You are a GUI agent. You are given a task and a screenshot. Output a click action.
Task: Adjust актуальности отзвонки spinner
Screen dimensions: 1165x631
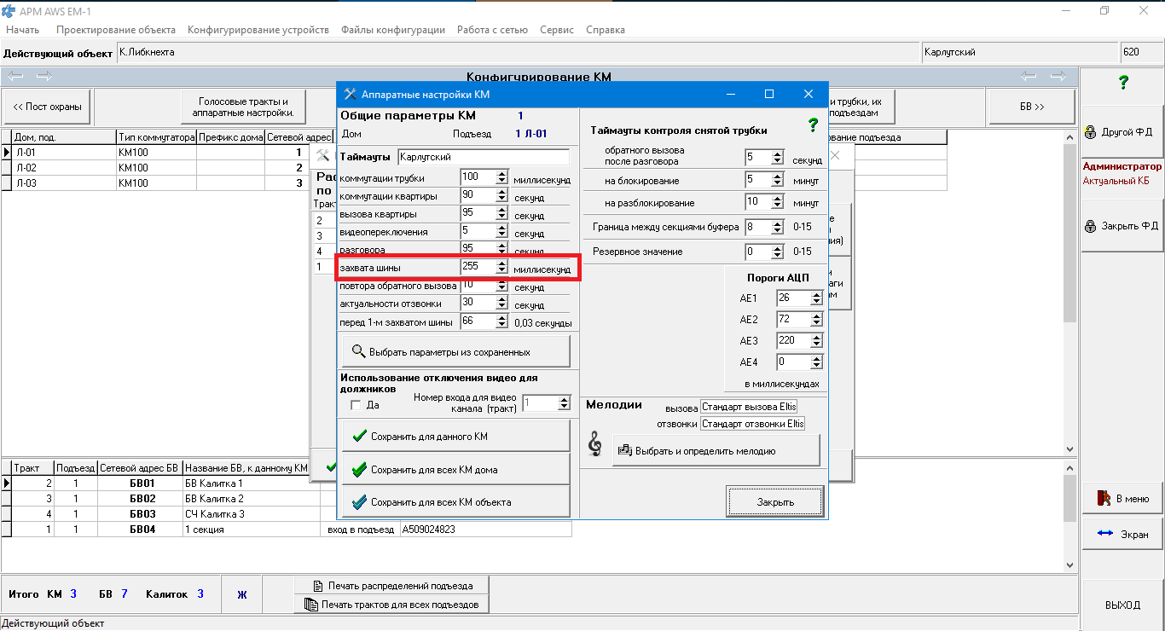tap(501, 303)
